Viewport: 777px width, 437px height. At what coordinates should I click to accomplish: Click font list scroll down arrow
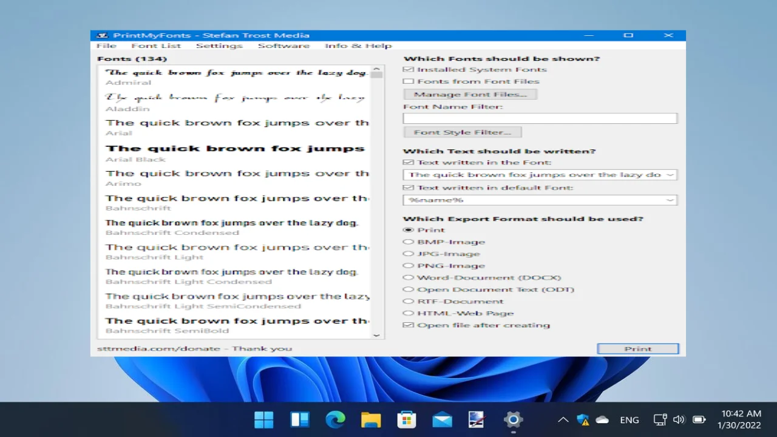[x=376, y=334]
